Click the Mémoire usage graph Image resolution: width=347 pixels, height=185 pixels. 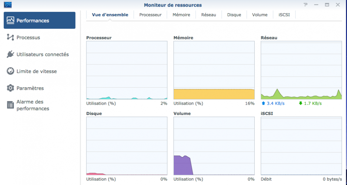[x=214, y=70]
